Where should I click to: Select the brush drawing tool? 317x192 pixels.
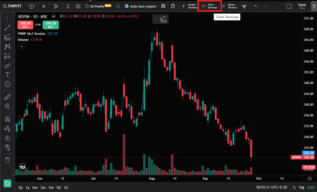tap(8, 66)
